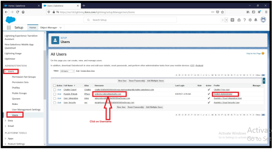This screenshot has width=272, height=149.
Task: Open the user avatar profile menu
Action: coord(263,19)
